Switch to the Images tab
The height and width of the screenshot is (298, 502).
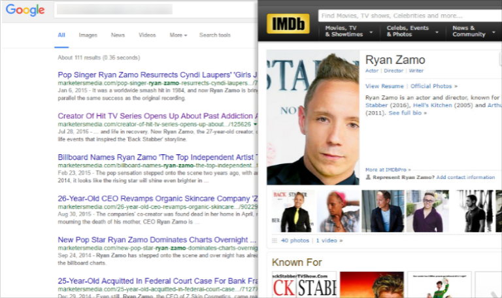coord(88,35)
